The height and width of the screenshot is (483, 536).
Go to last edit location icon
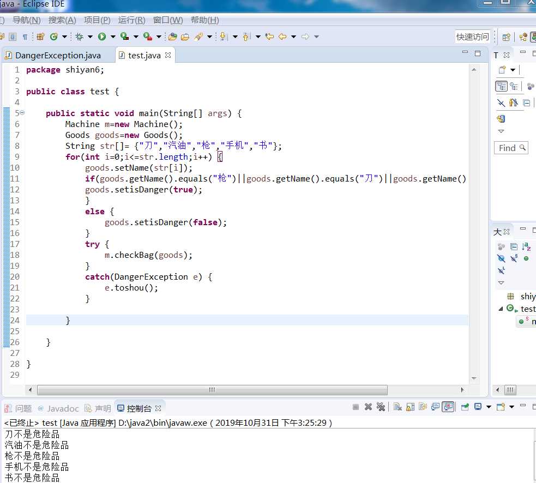(x=269, y=37)
